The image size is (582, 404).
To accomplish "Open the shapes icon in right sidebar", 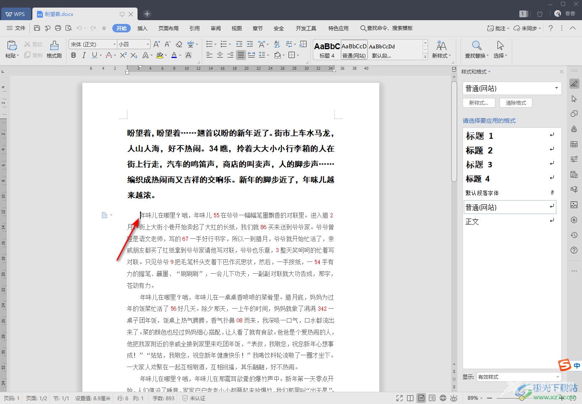I will click(x=574, y=114).
